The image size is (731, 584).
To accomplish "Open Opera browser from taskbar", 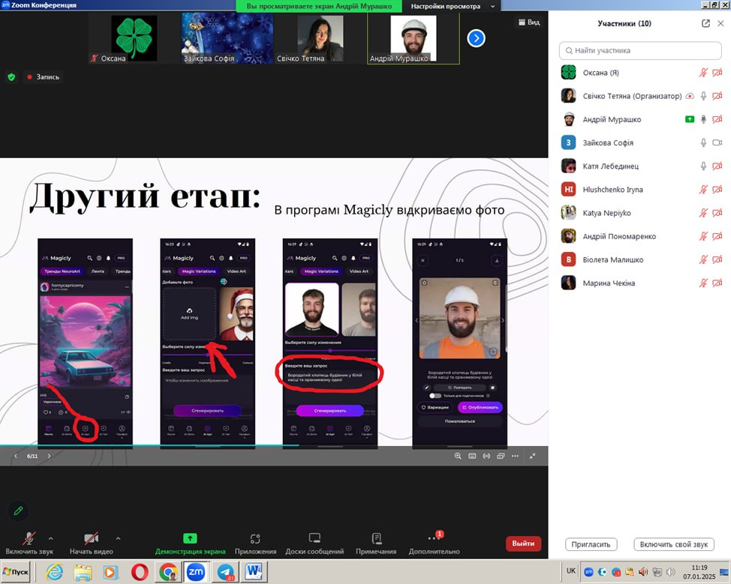I will [x=140, y=572].
